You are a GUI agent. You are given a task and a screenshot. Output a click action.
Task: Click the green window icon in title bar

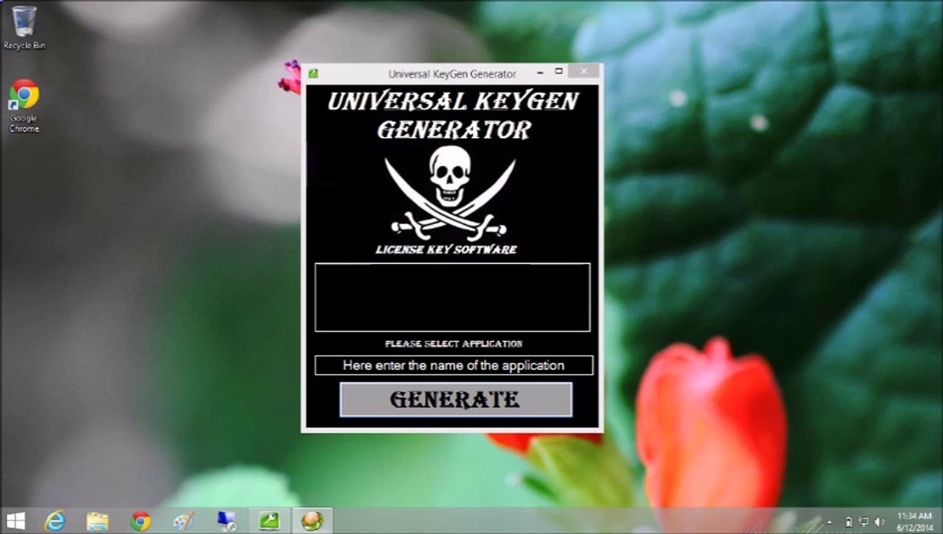click(x=314, y=73)
